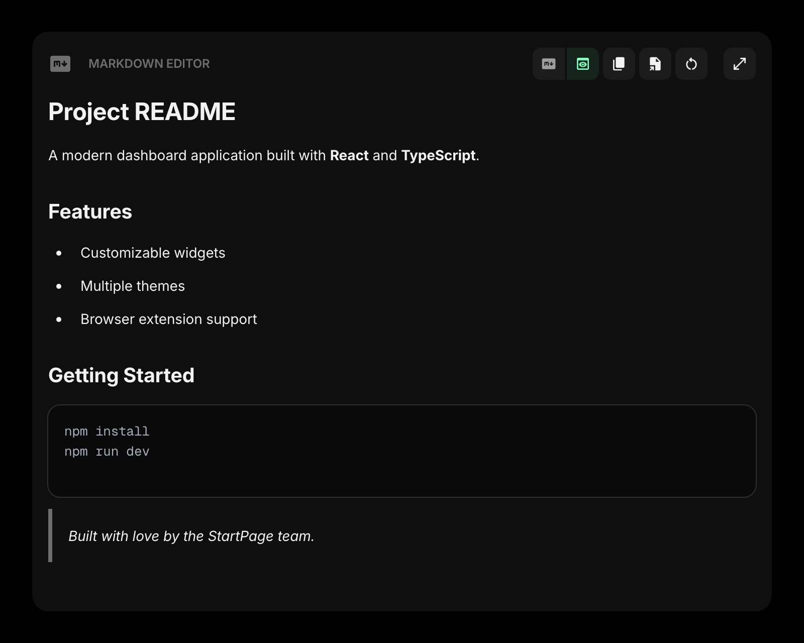
Task: Select the Multiple themes bullet point
Action: tap(132, 286)
